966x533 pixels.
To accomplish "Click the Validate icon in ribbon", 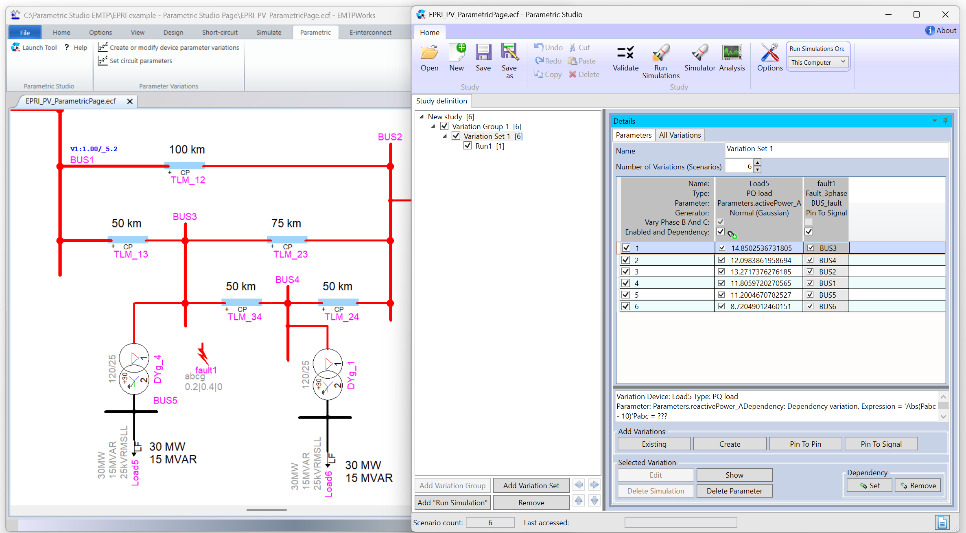I will tap(625, 53).
